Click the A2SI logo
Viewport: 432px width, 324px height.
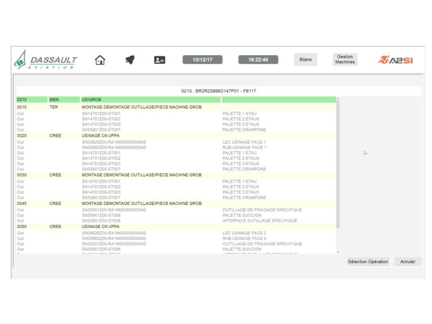click(x=396, y=60)
